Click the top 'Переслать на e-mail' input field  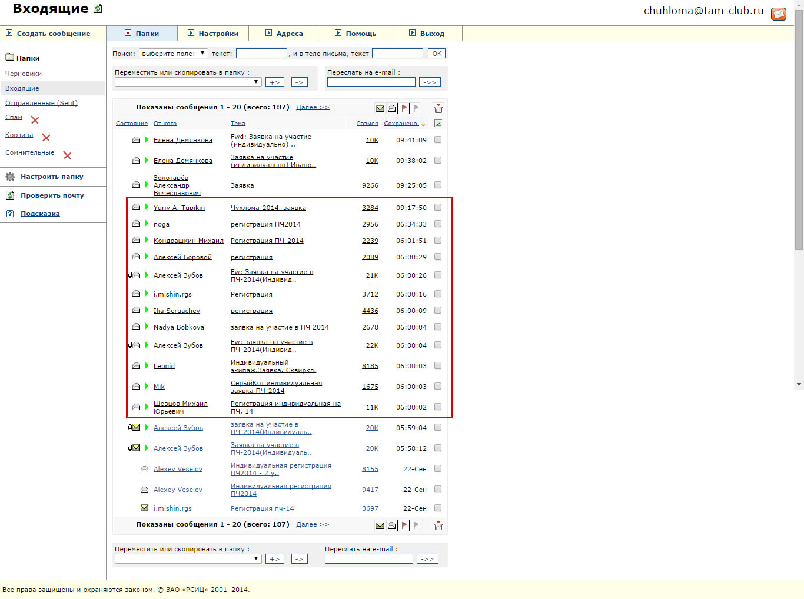click(x=371, y=82)
